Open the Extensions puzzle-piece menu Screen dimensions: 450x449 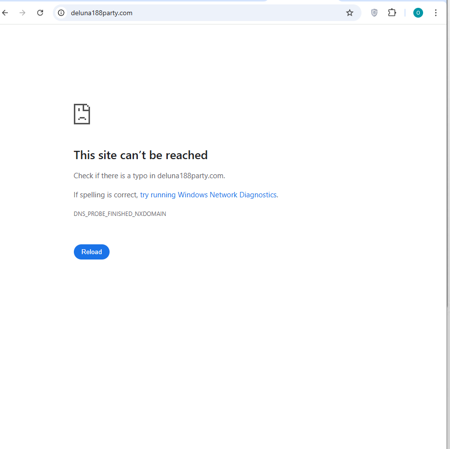pyautogui.click(x=392, y=13)
